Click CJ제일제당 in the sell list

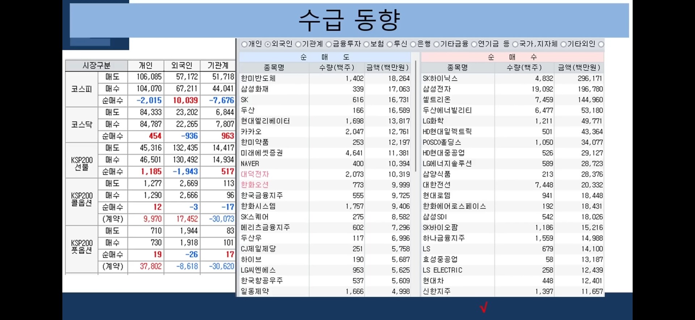[x=258, y=249]
